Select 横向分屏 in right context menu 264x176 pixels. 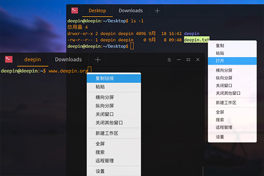(x=232, y=70)
